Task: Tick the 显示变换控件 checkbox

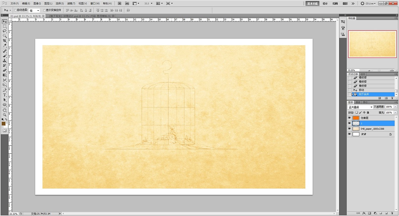Action: (44, 10)
